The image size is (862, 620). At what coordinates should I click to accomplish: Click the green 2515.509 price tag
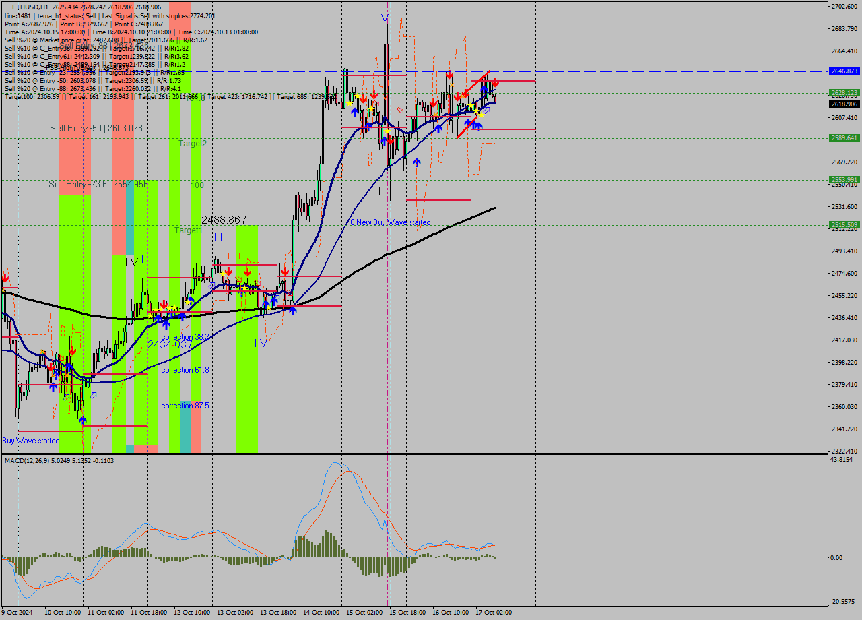pyautogui.click(x=844, y=224)
